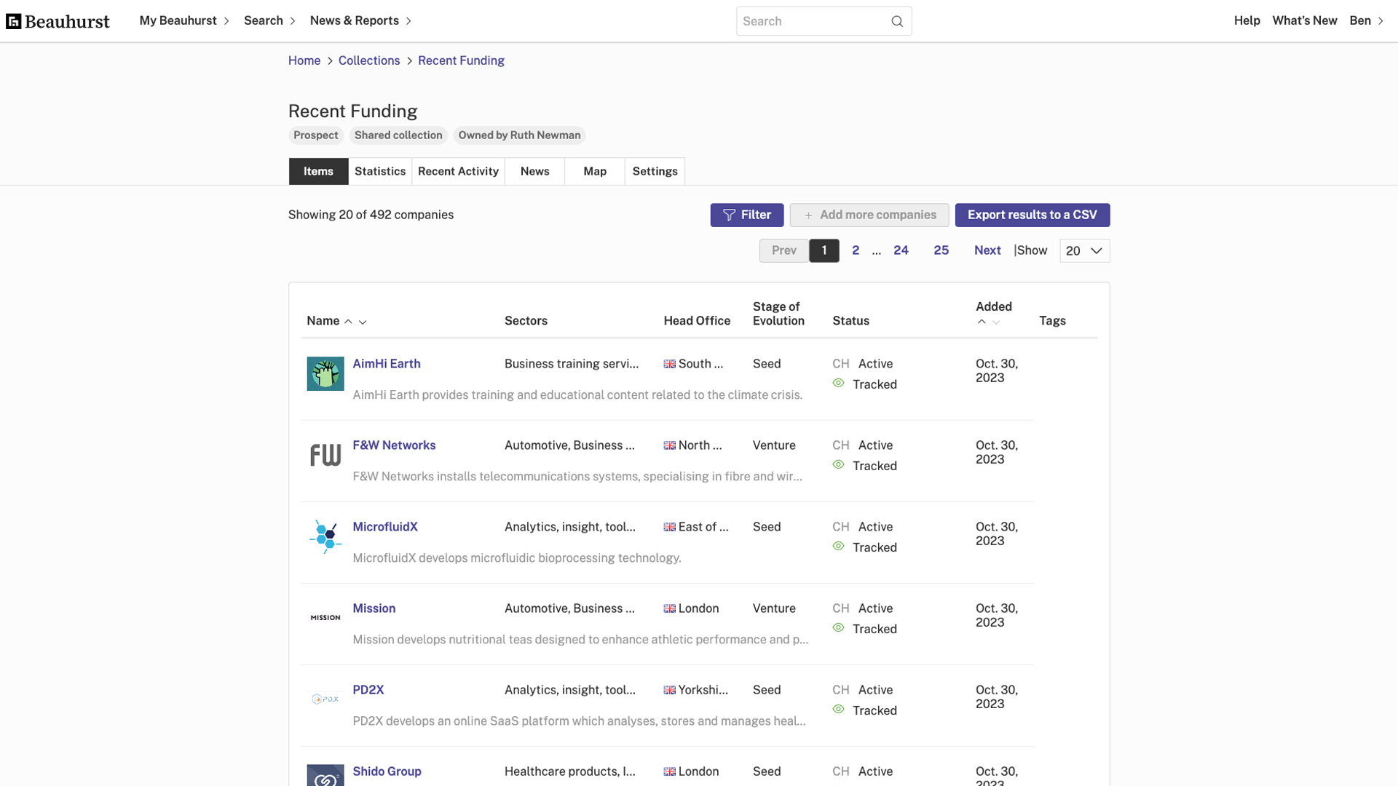Switch to the Map tab
The image size is (1398, 786).
coord(595,171)
